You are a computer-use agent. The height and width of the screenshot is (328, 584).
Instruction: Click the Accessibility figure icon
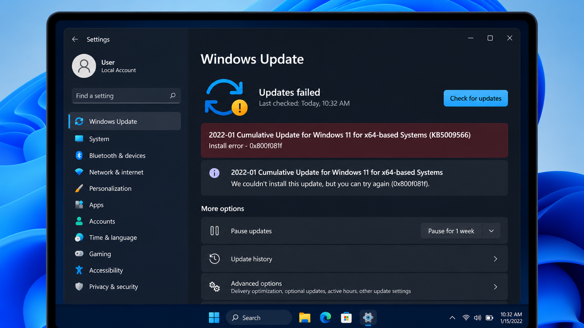pos(79,270)
